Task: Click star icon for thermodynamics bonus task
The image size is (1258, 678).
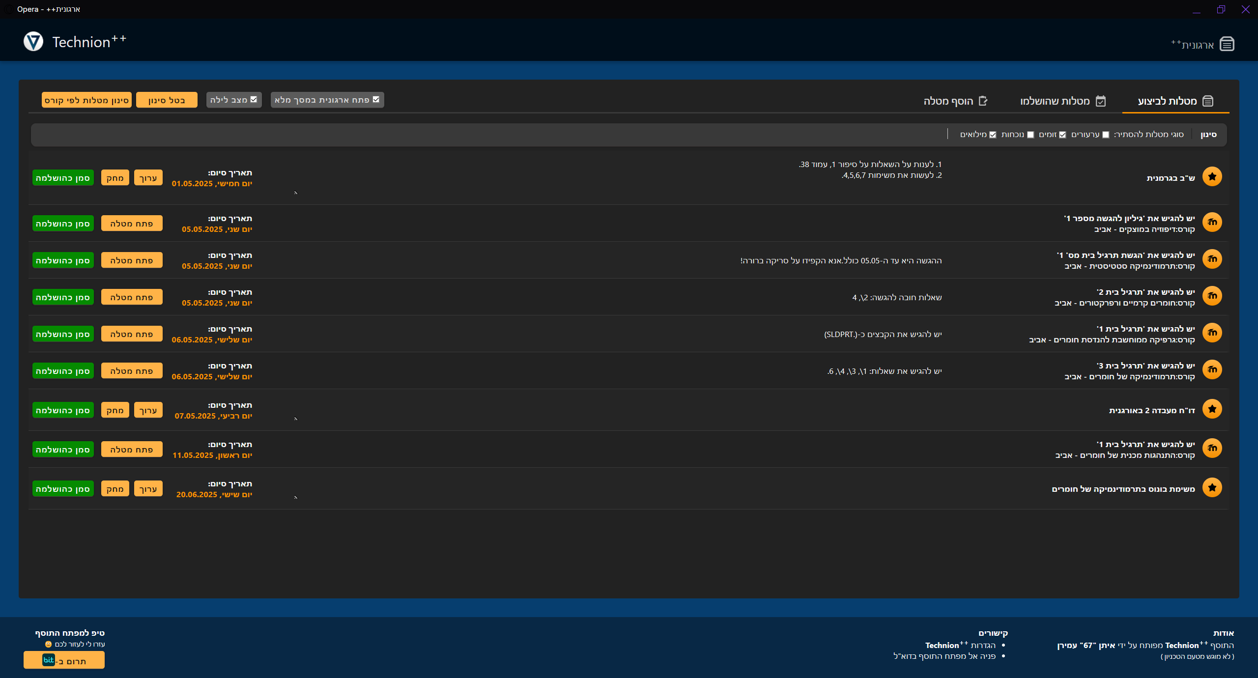Action: click(1212, 487)
